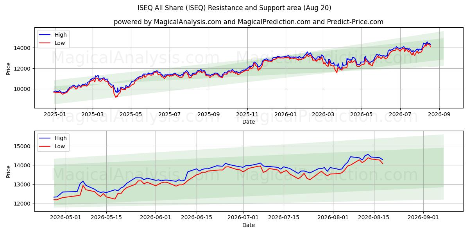Screen dimensions: 469x234
Task: Click the '2026-07-01' date tick on the bottom chart
Action: coord(243,218)
